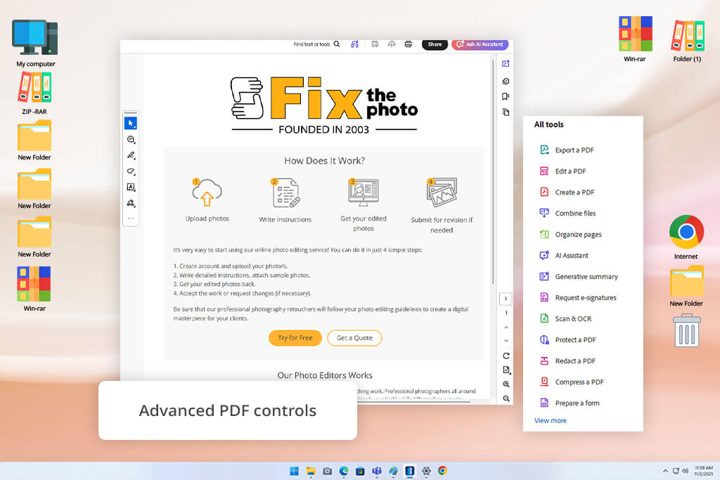Open the Sign/stamp tool
Screen dimensions: 720x480
pos(131,203)
